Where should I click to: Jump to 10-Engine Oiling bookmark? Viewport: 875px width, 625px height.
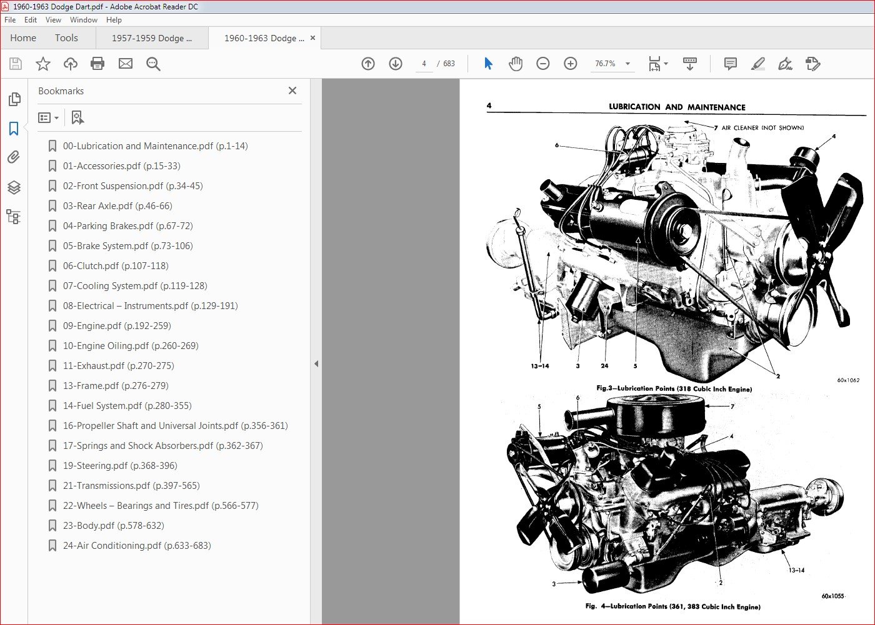click(x=131, y=346)
